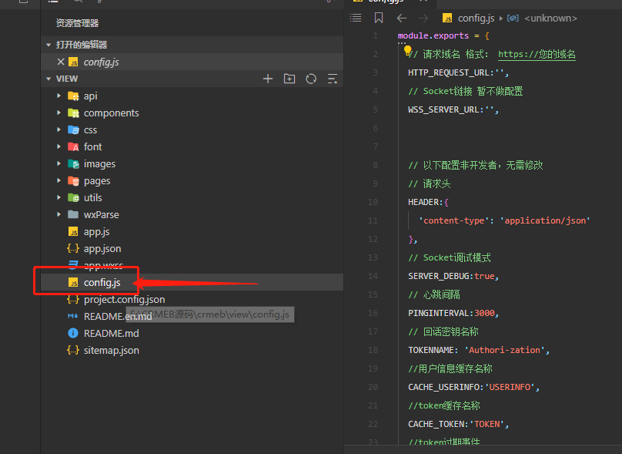
Task: Collapse the 打开的编辑器 section
Action: click(48, 45)
